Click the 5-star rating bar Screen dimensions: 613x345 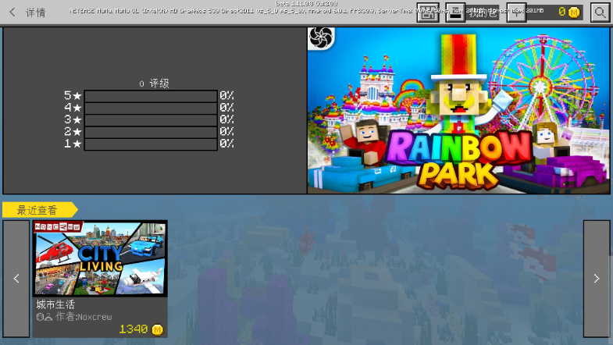click(x=151, y=96)
